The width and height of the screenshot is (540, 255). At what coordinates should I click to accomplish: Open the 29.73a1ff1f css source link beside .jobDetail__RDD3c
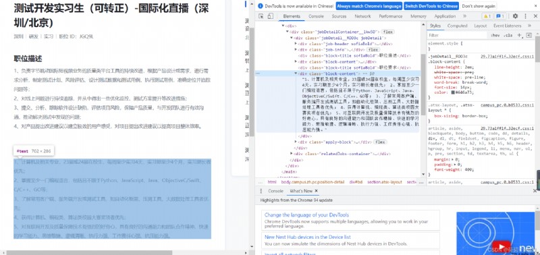pos(508,56)
